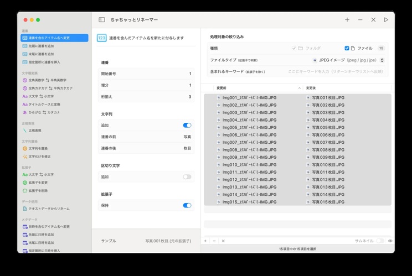
Task: Click the X button below the file list
Action: (223, 241)
